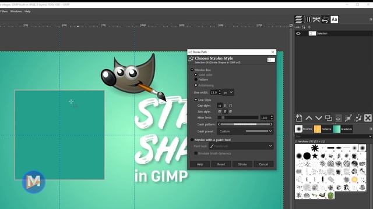
Task: Click the Miter limit value field
Action: 265,117
